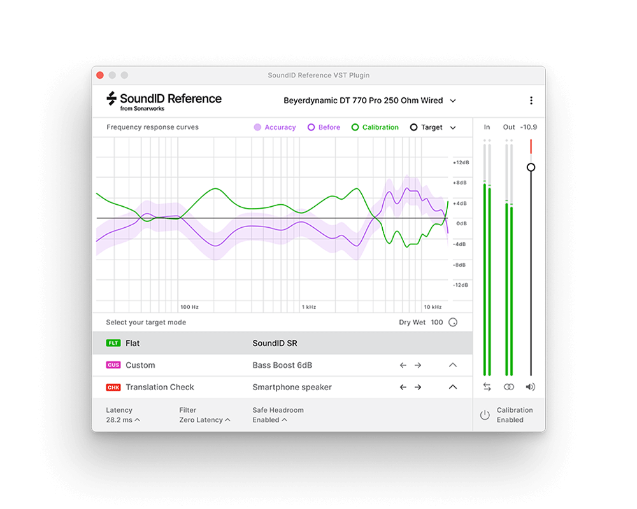Click the Out level meter
The height and width of the screenshot is (509, 637).
click(x=508, y=257)
